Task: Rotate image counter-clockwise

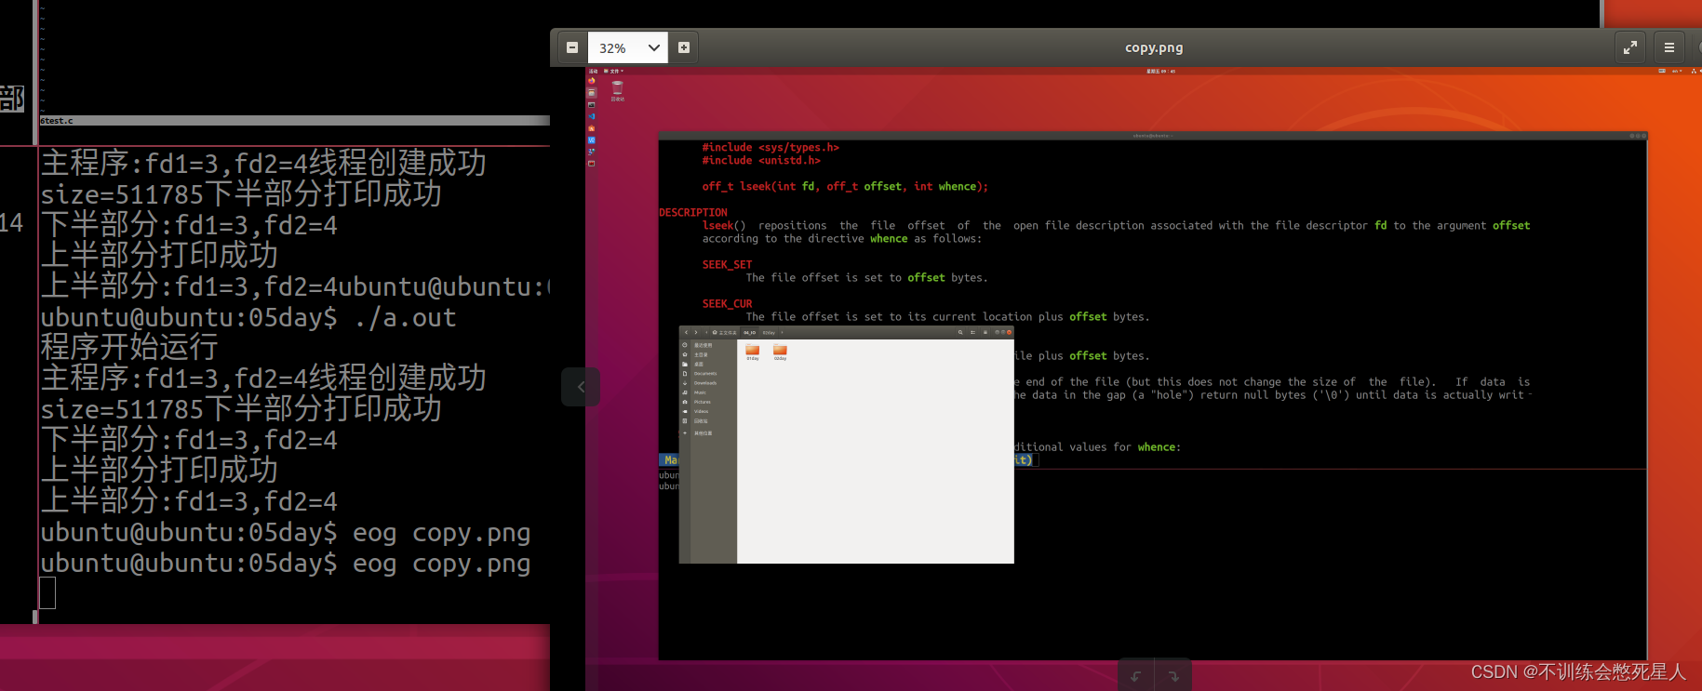Action: click(x=1136, y=676)
